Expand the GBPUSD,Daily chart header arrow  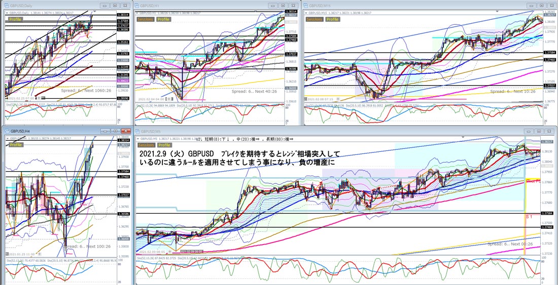[x=6, y=12]
